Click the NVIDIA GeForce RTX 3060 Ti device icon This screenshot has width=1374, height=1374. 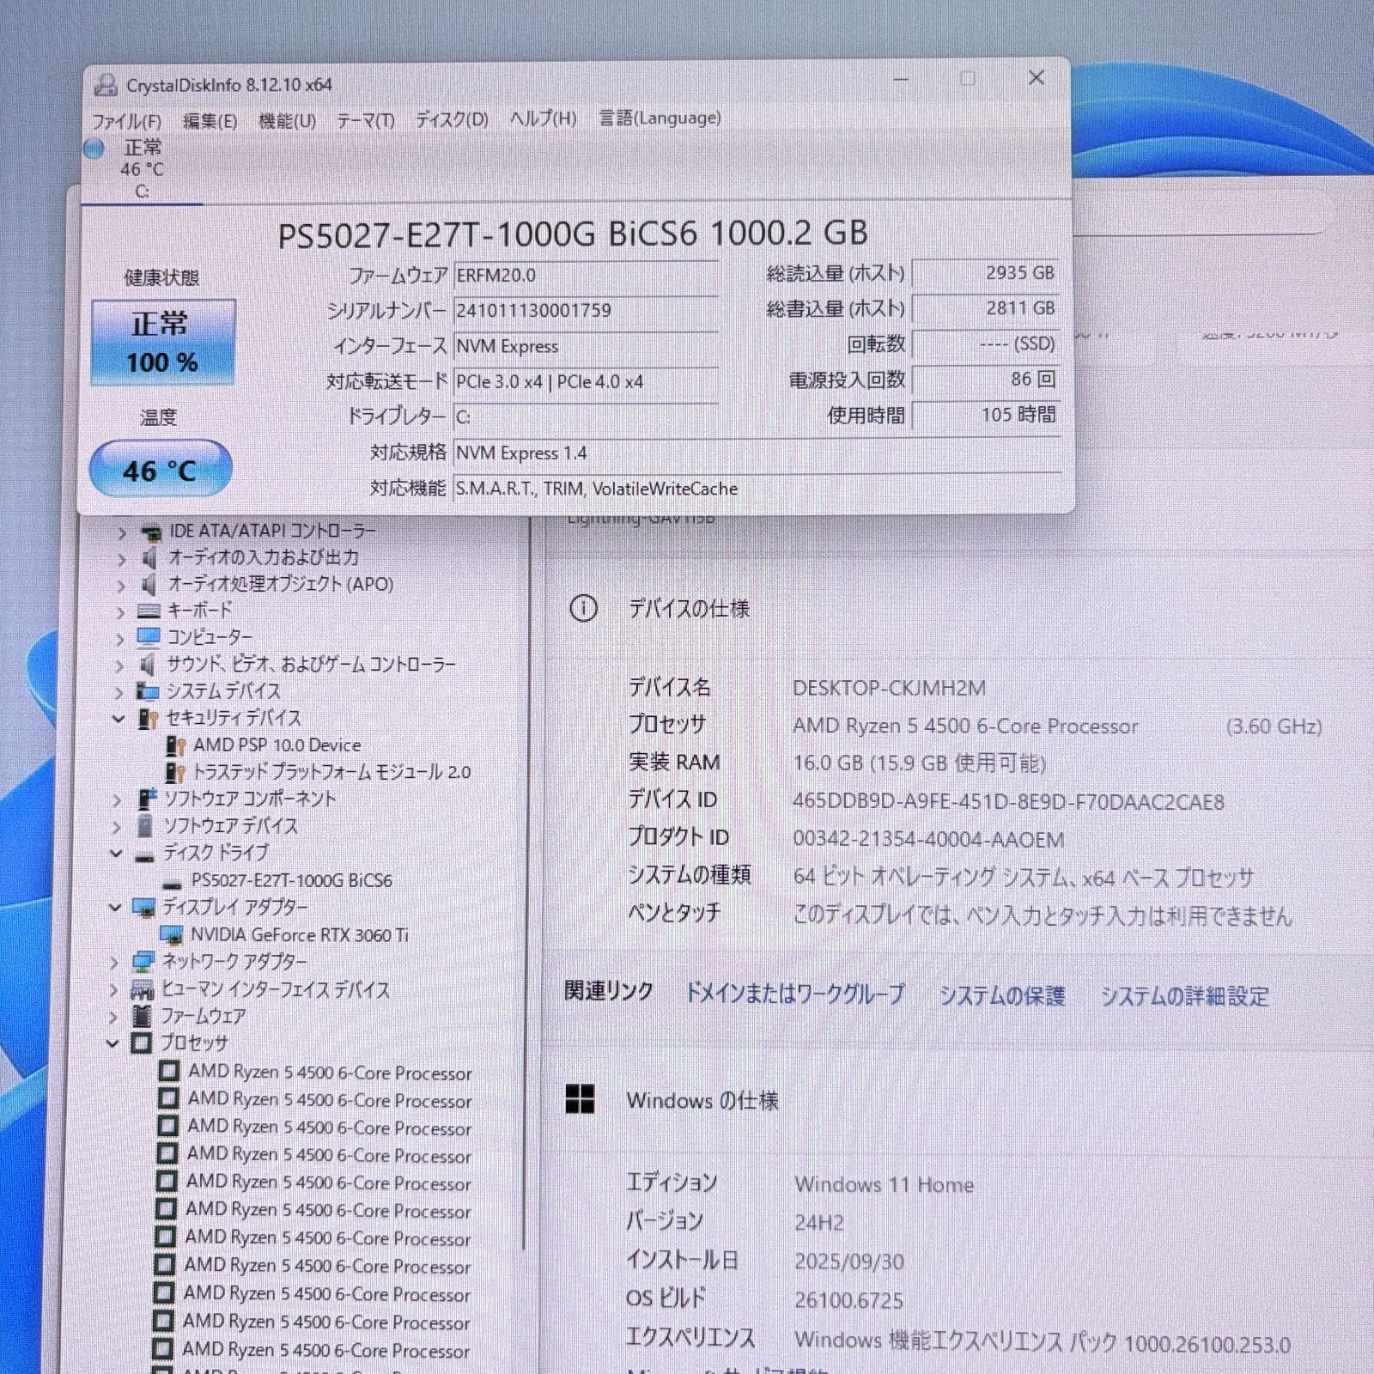(172, 934)
